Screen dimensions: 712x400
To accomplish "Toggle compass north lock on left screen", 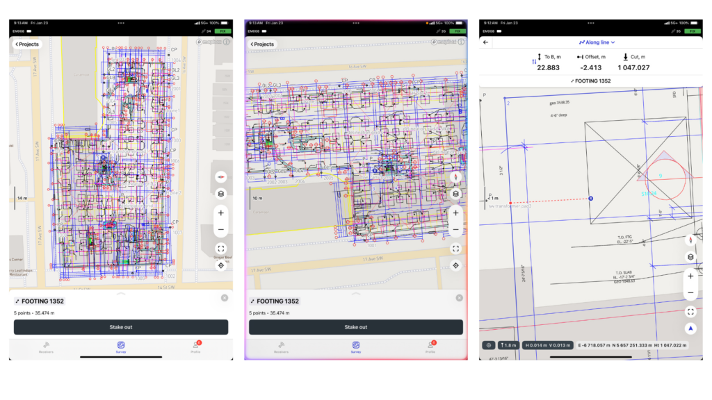I will (x=220, y=177).
